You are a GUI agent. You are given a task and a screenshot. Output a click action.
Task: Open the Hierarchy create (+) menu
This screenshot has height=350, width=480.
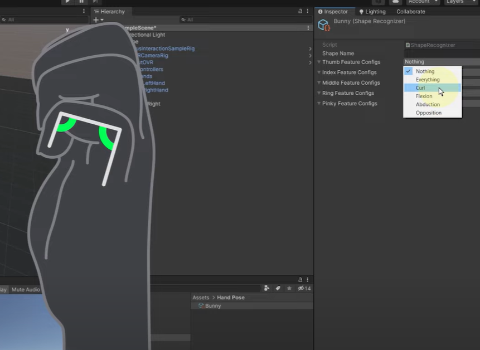(x=95, y=20)
